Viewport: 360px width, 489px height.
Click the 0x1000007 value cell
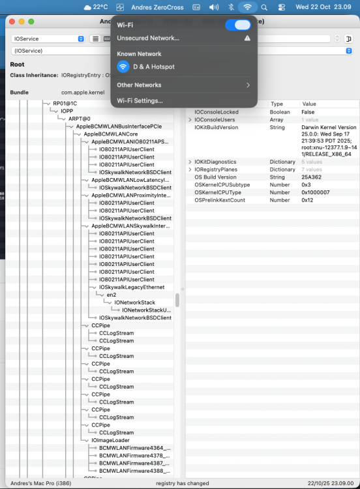point(316,192)
